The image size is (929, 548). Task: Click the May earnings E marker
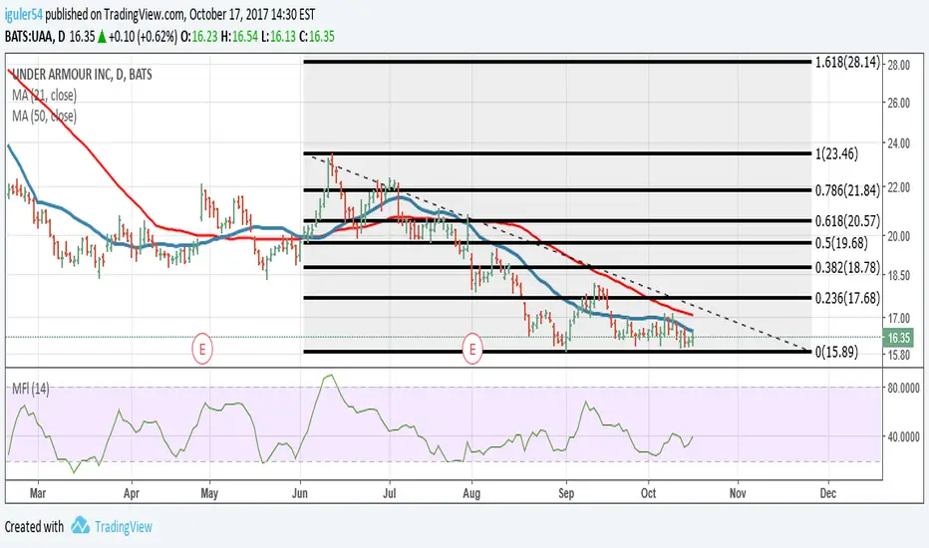tap(202, 350)
